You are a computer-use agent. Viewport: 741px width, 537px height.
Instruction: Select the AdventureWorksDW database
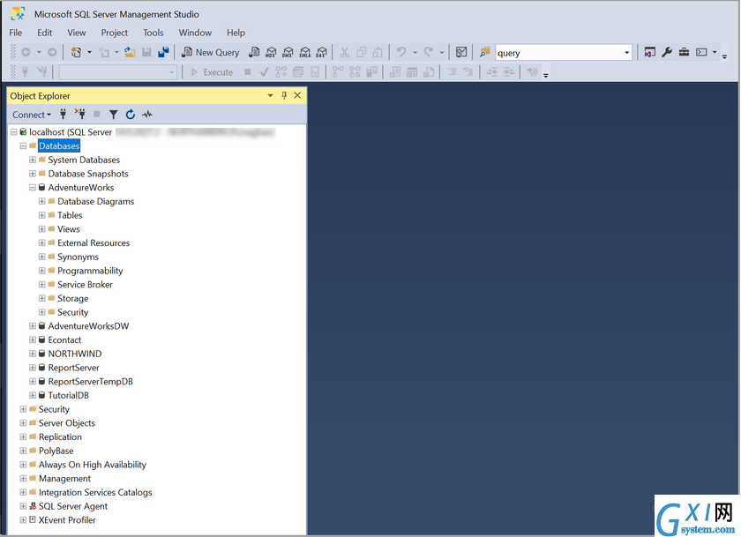click(x=88, y=326)
